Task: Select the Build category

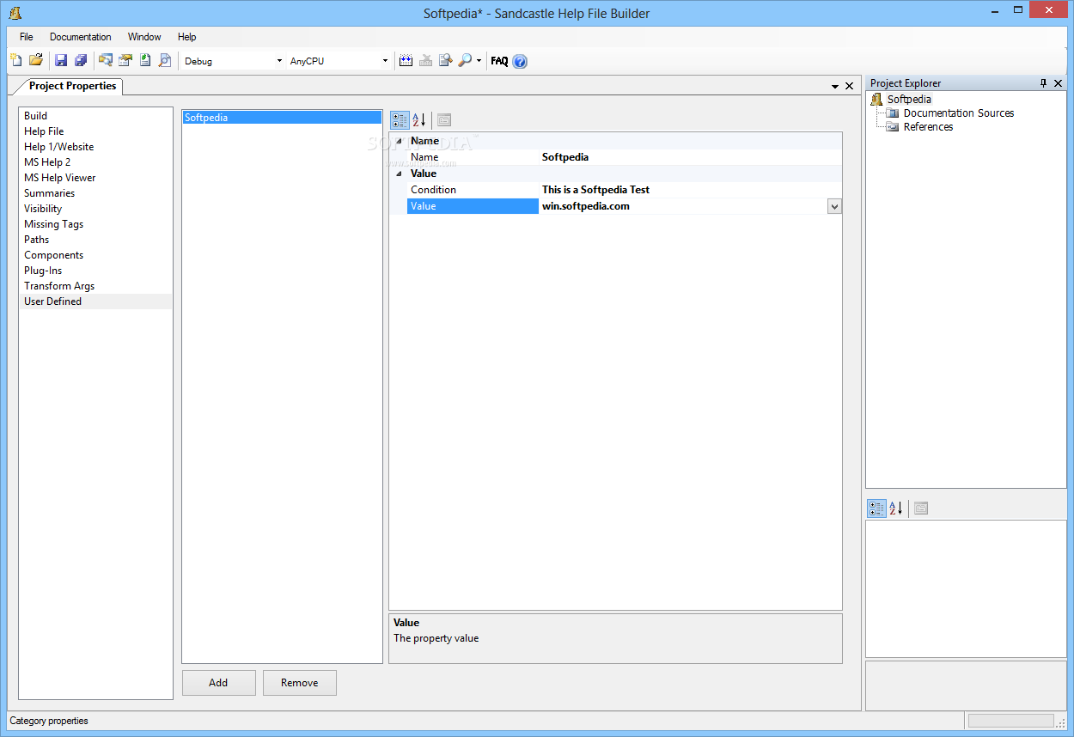Action: coord(95,116)
